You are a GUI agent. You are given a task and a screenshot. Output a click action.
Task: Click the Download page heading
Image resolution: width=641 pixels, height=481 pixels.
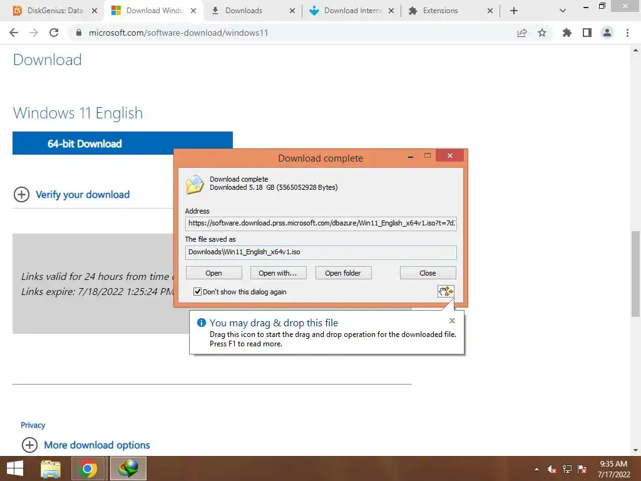[48, 59]
